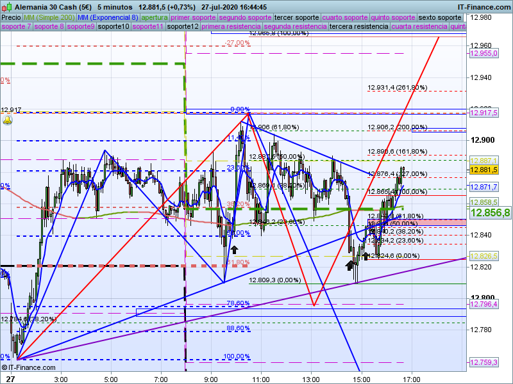The image size is (513, 384).
Task: Click the magenta 12.759,3 price tag
Action: click(x=484, y=362)
